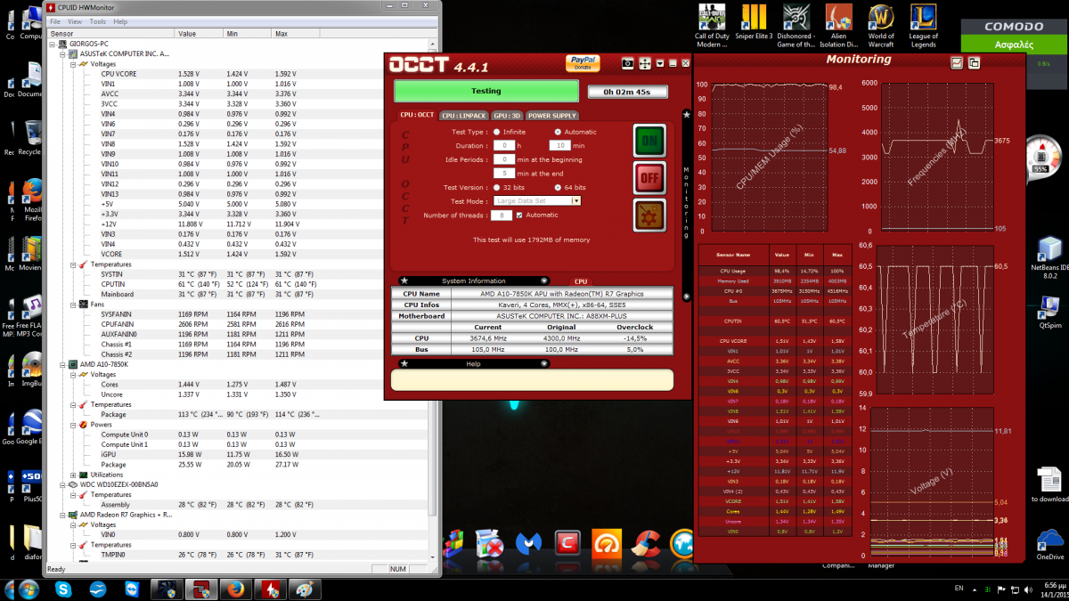Expand the Help section arrow in OCCT
1069x601 pixels.
tap(544, 364)
